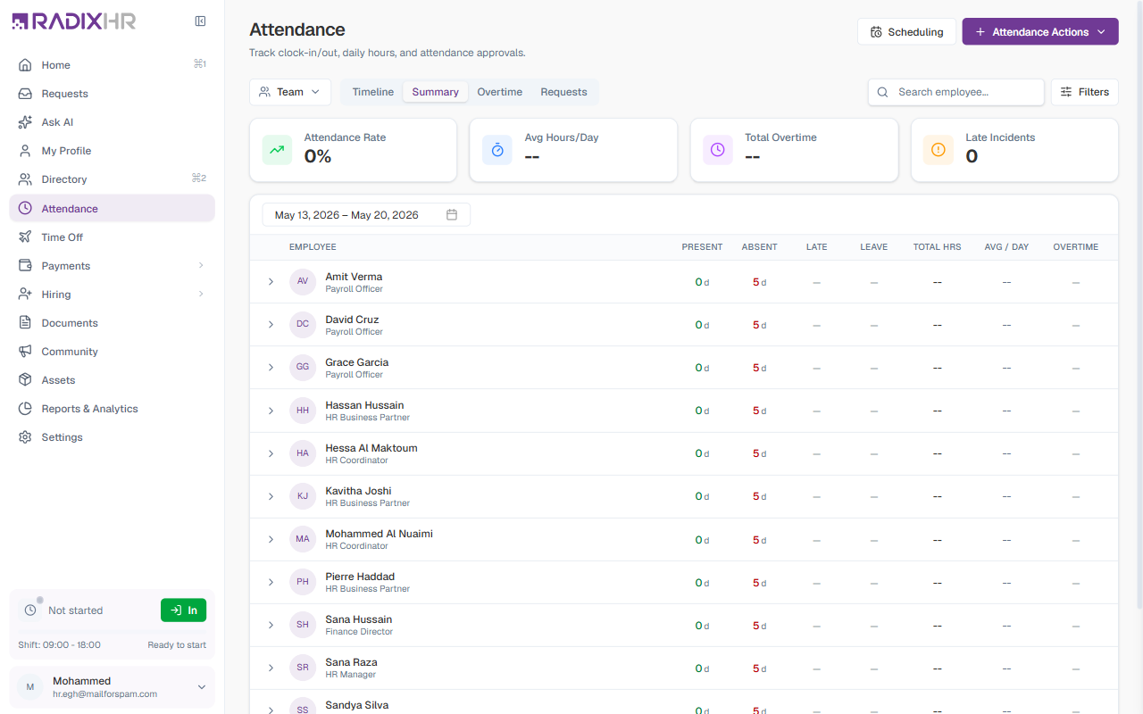Open Requests in the sidebar
This screenshot has height=714, width=1143.
coord(112,94)
